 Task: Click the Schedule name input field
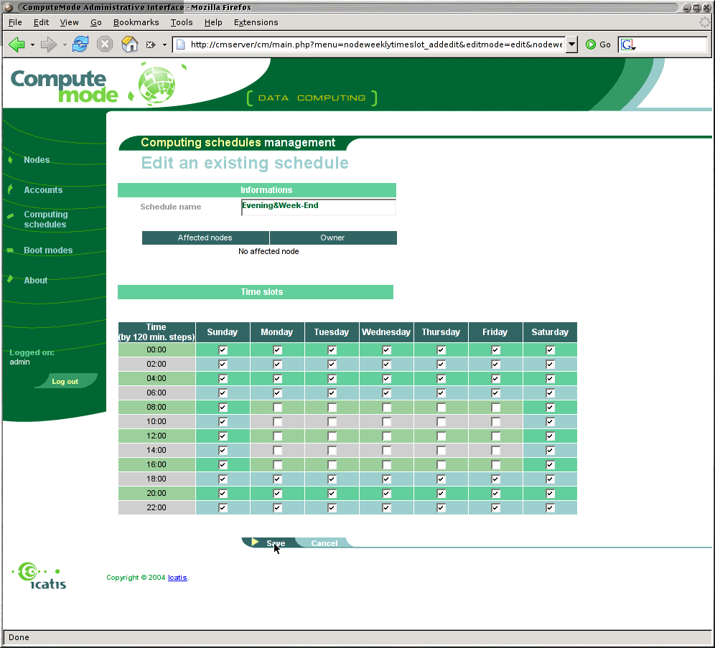pos(318,207)
